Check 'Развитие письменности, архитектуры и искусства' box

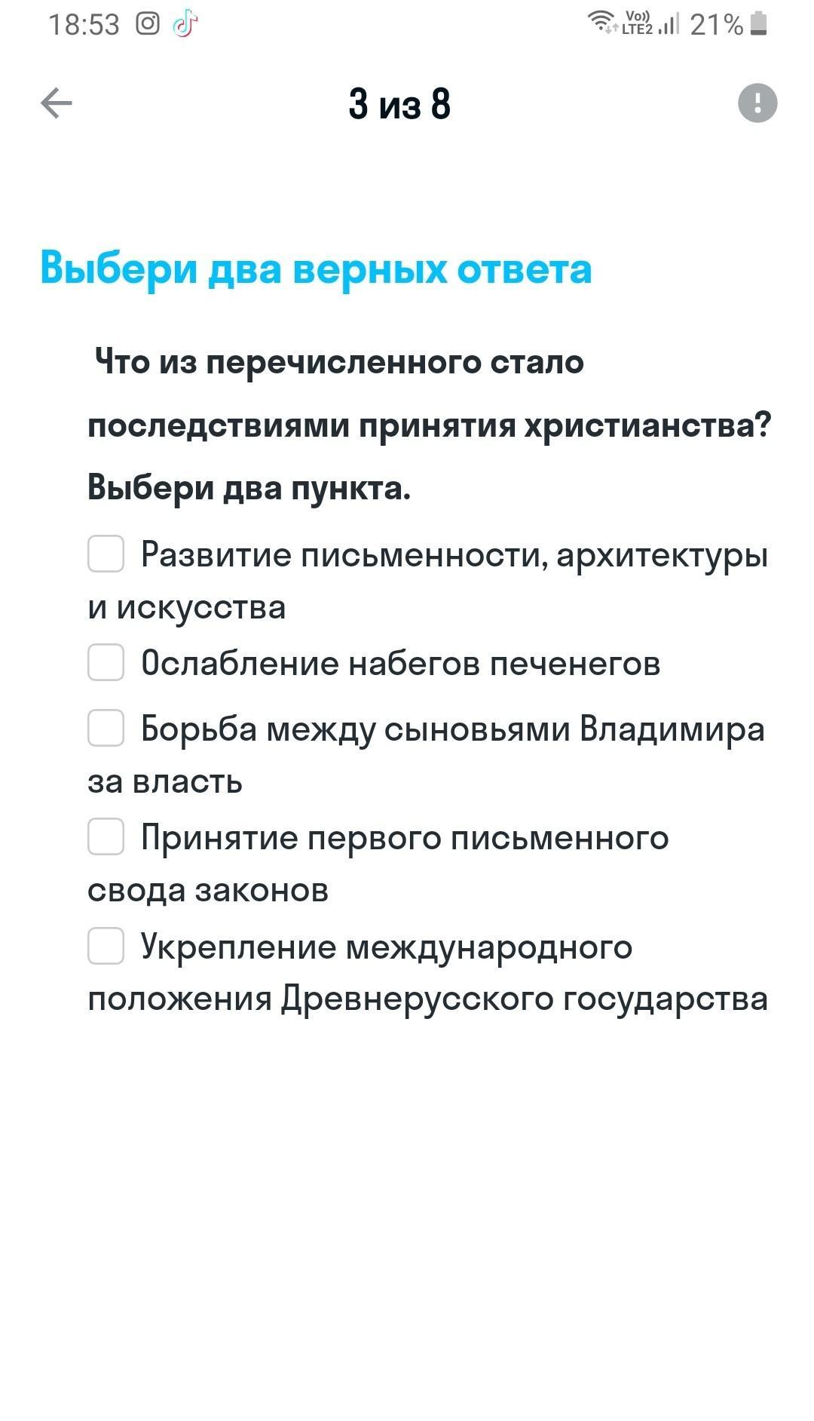(106, 554)
